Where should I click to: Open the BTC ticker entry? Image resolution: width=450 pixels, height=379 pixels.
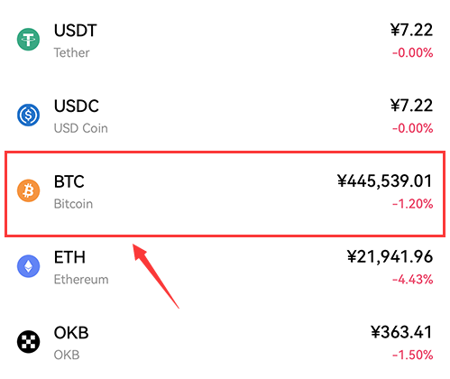[x=69, y=181]
